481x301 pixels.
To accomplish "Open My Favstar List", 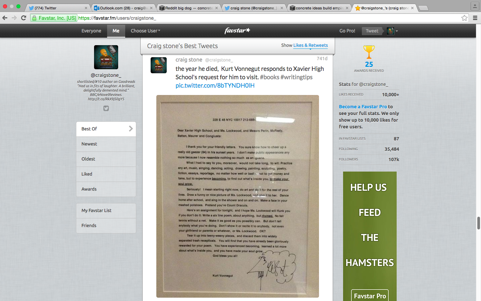I will 106,210.
